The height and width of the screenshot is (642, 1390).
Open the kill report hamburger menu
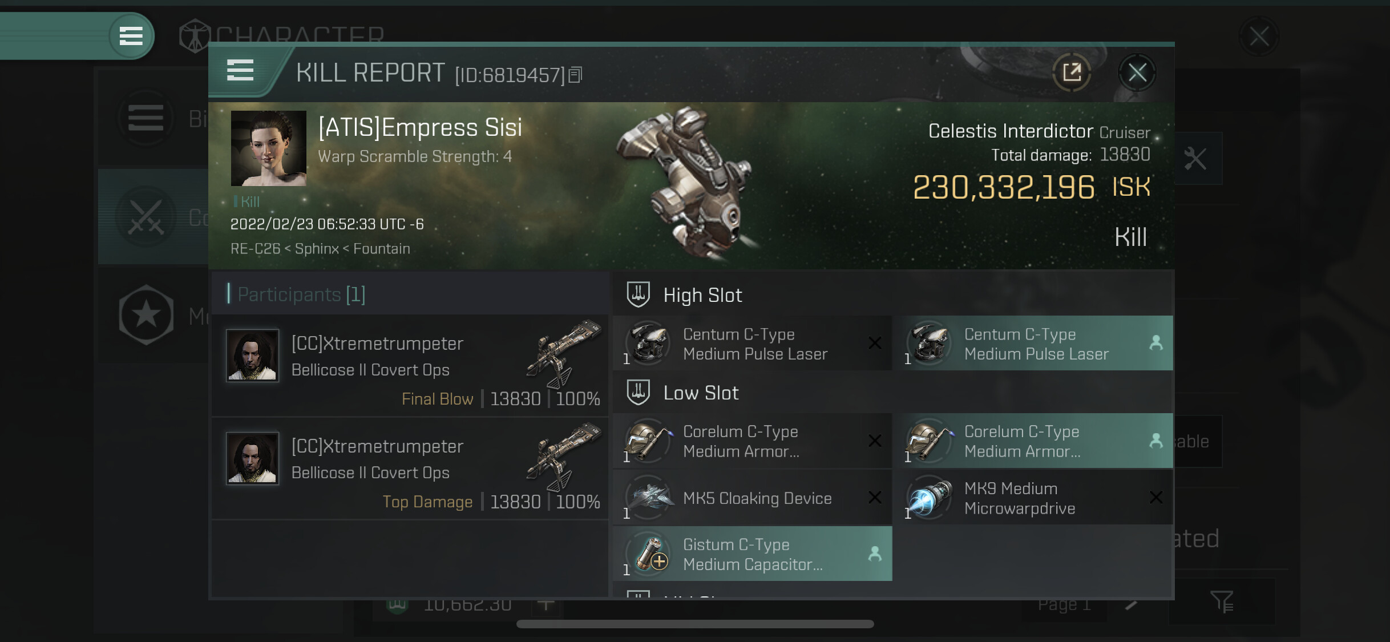coord(240,71)
